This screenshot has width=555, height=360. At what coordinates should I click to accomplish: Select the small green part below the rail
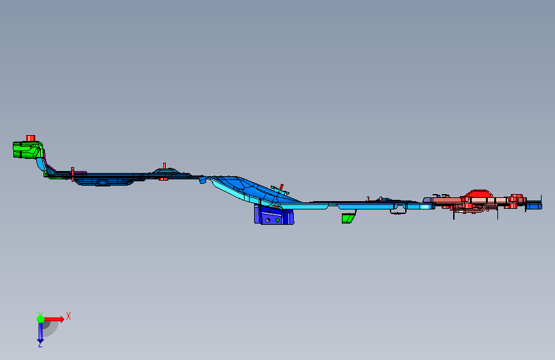pos(349,218)
